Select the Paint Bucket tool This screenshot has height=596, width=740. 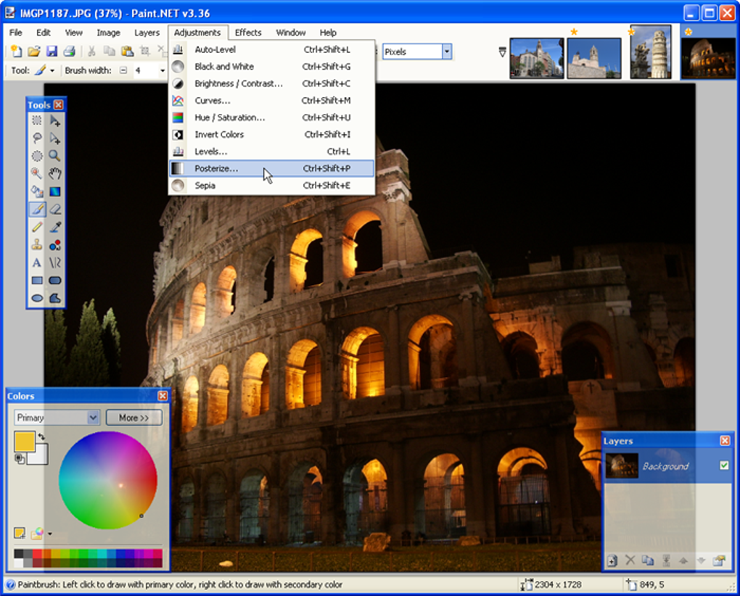click(36, 191)
